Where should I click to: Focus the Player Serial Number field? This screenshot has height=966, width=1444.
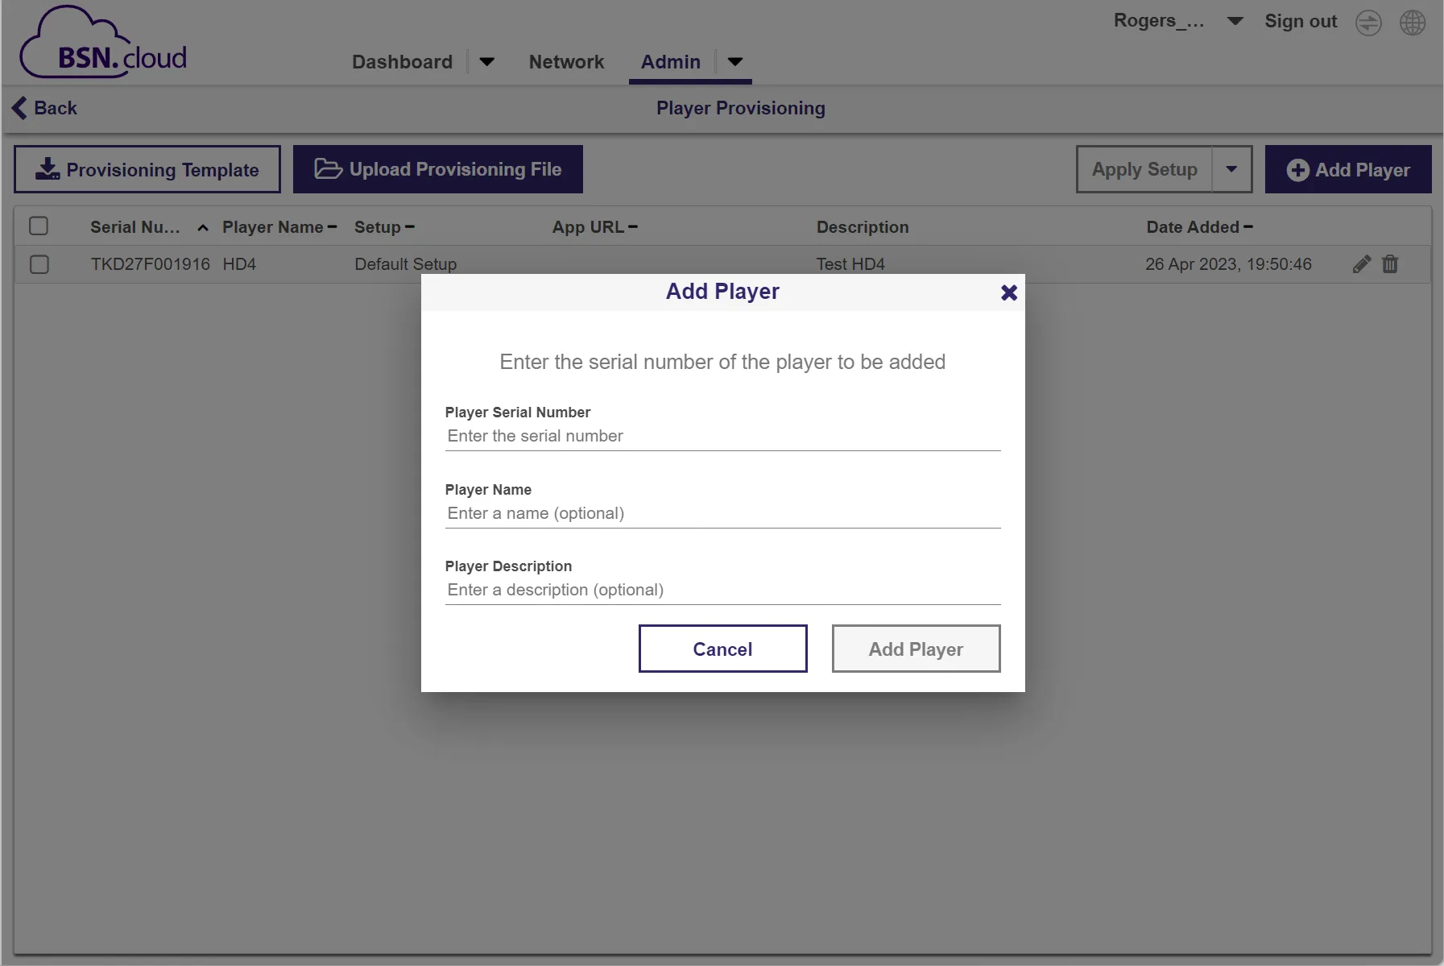[x=722, y=436]
